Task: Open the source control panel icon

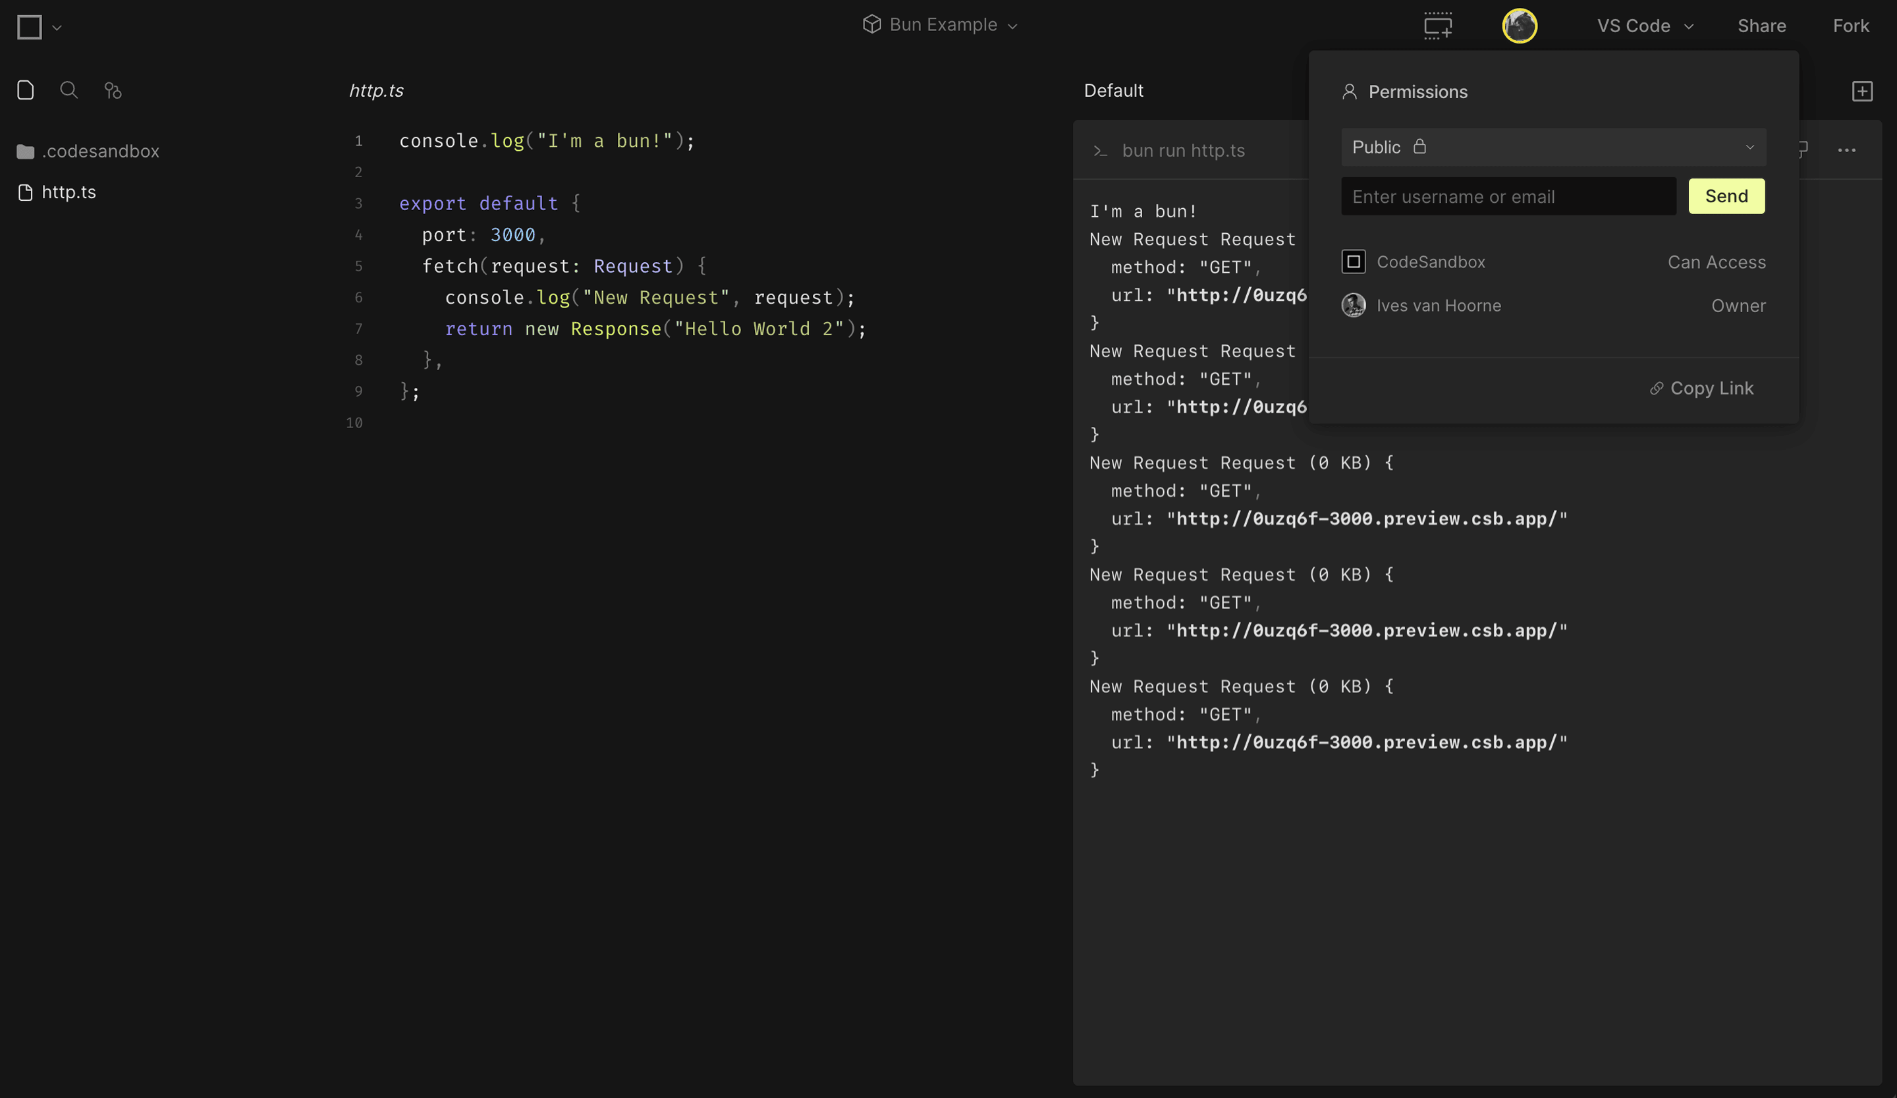Action: pos(113,90)
